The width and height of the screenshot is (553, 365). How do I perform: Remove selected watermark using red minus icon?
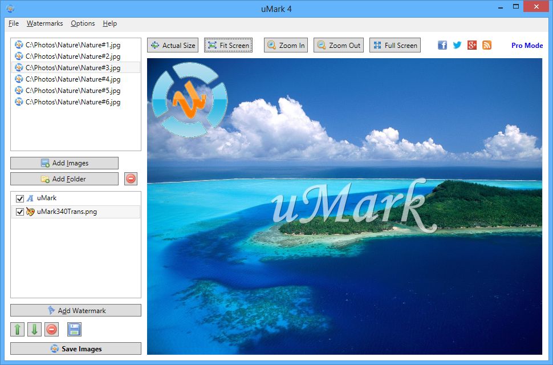[x=51, y=330]
